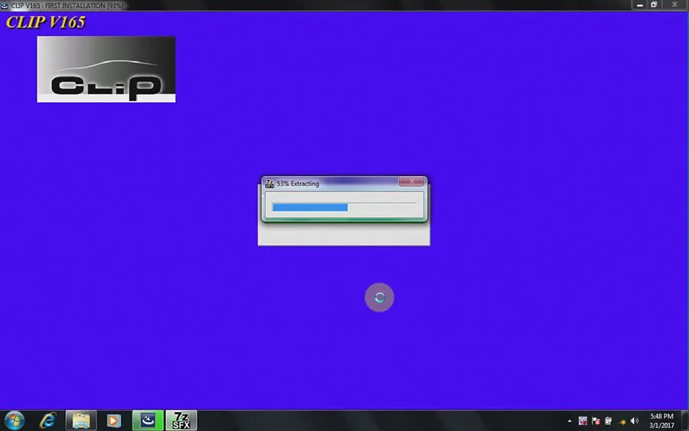Click the CLIP car logo image

point(106,70)
